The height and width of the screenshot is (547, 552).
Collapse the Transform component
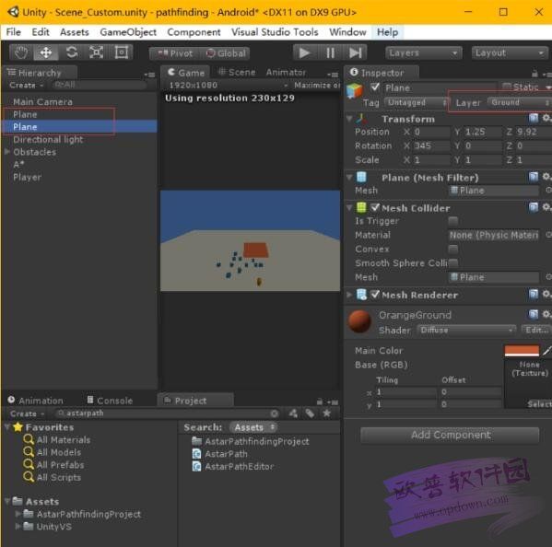coord(349,119)
